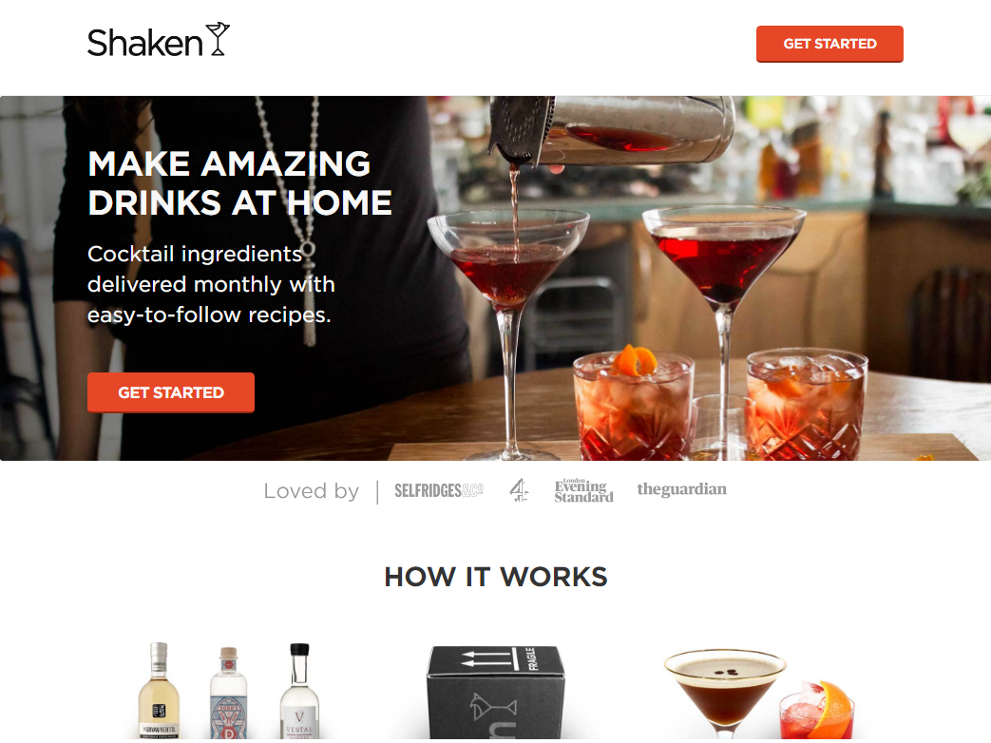This screenshot has width=991, height=743.
Task: Click the yellow spirit bottle image
Action: point(159,691)
